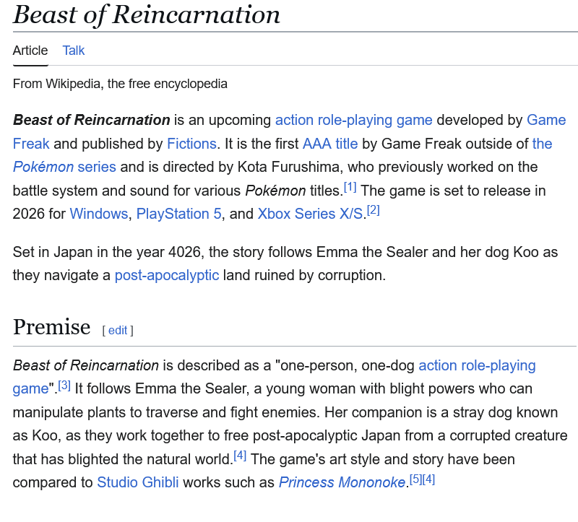Open the action role-playing game link in intro

[x=354, y=120]
